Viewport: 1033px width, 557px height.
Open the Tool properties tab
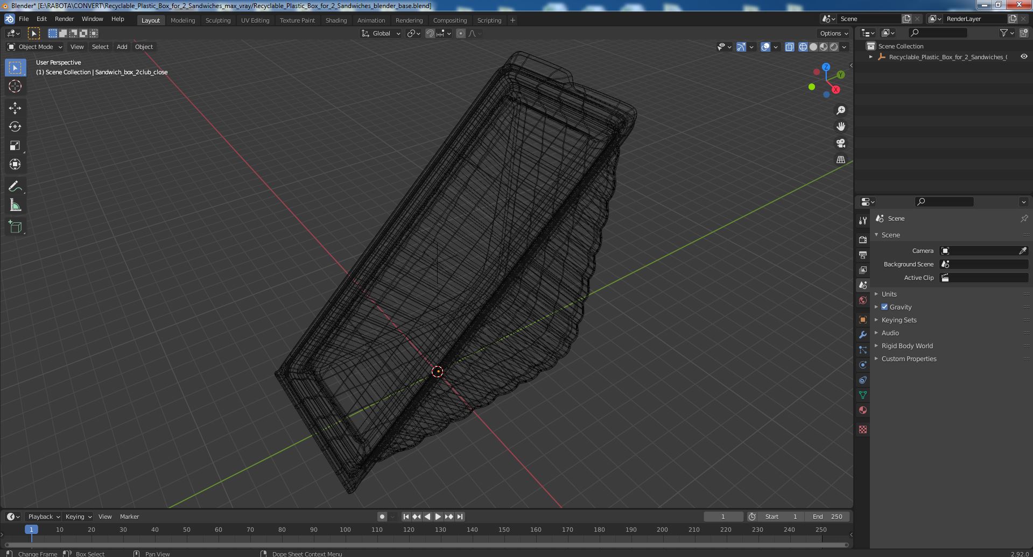863,221
